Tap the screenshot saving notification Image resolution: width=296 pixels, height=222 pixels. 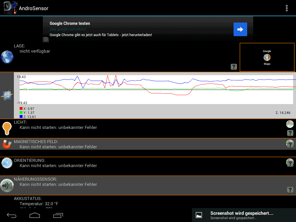[244, 215]
